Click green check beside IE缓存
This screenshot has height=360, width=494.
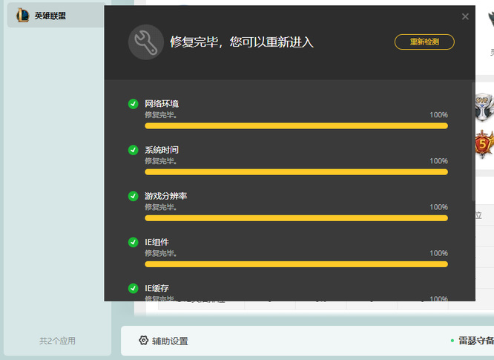click(134, 288)
